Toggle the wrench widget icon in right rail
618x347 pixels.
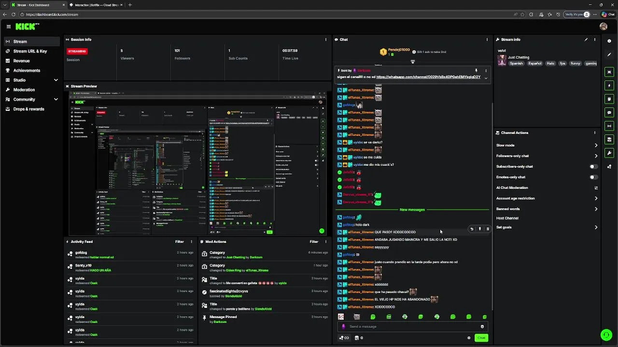(x=609, y=153)
